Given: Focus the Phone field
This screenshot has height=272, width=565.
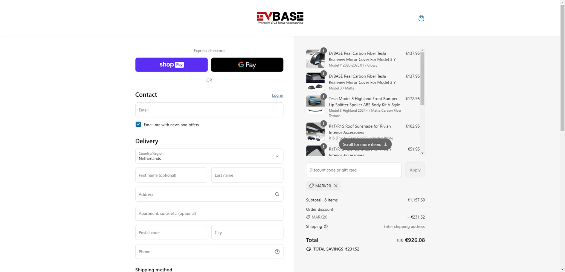Looking at the screenshot, I should point(209,252).
